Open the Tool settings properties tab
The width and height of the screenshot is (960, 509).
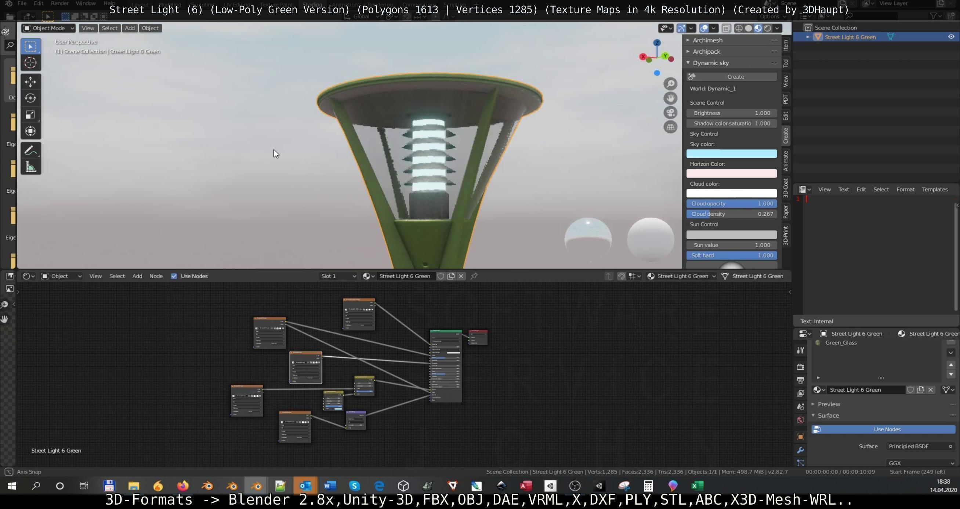click(801, 350)
